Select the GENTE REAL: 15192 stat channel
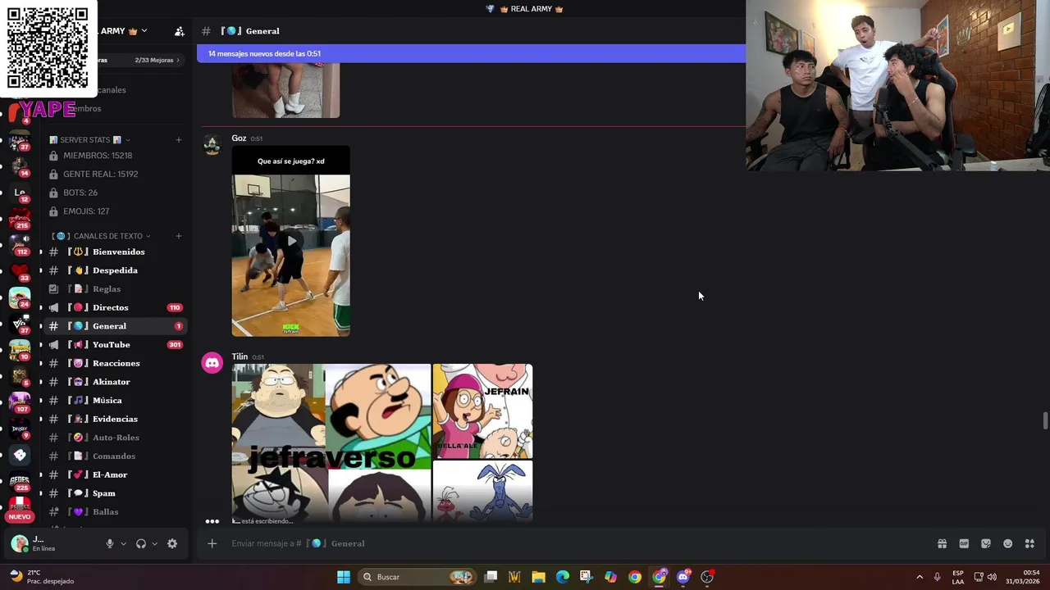This screenshot has height=590, width=1050. coord(115,175)
